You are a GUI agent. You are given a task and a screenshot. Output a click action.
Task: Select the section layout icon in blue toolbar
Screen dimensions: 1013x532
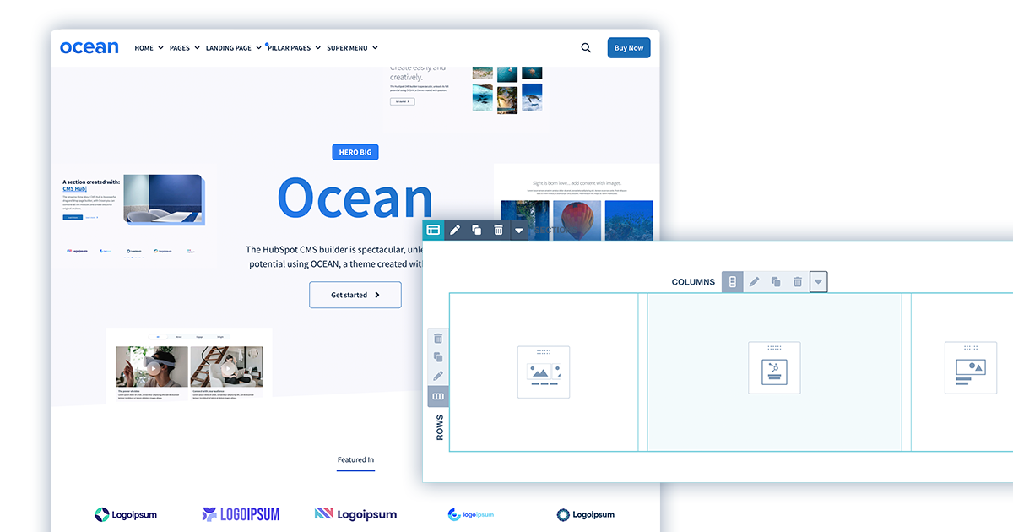point(433,230)
